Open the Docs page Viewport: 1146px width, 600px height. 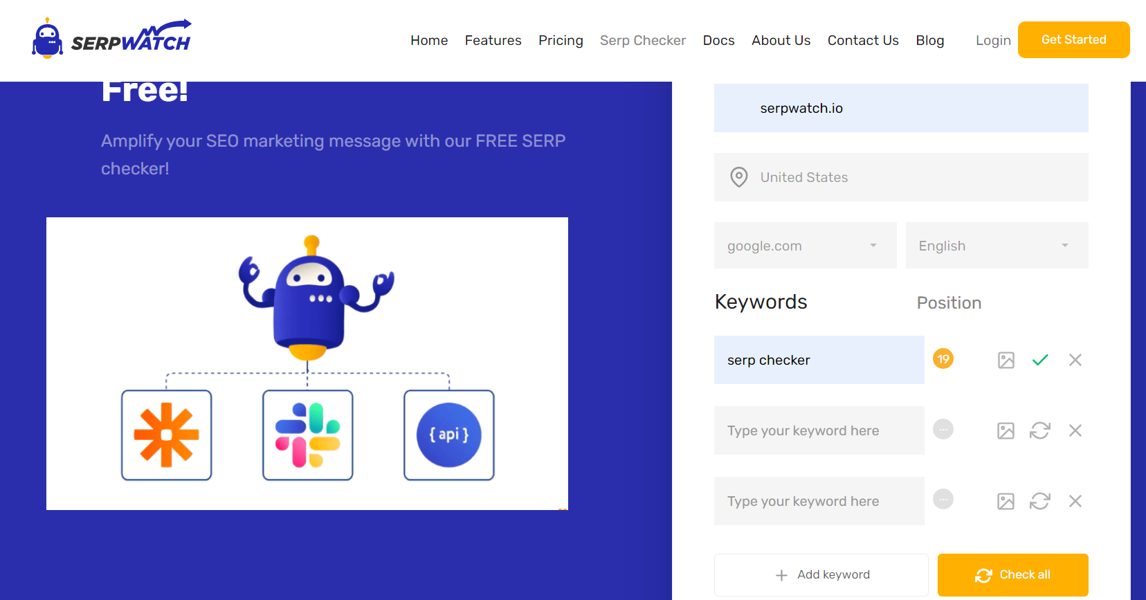[x=719, y=40]
